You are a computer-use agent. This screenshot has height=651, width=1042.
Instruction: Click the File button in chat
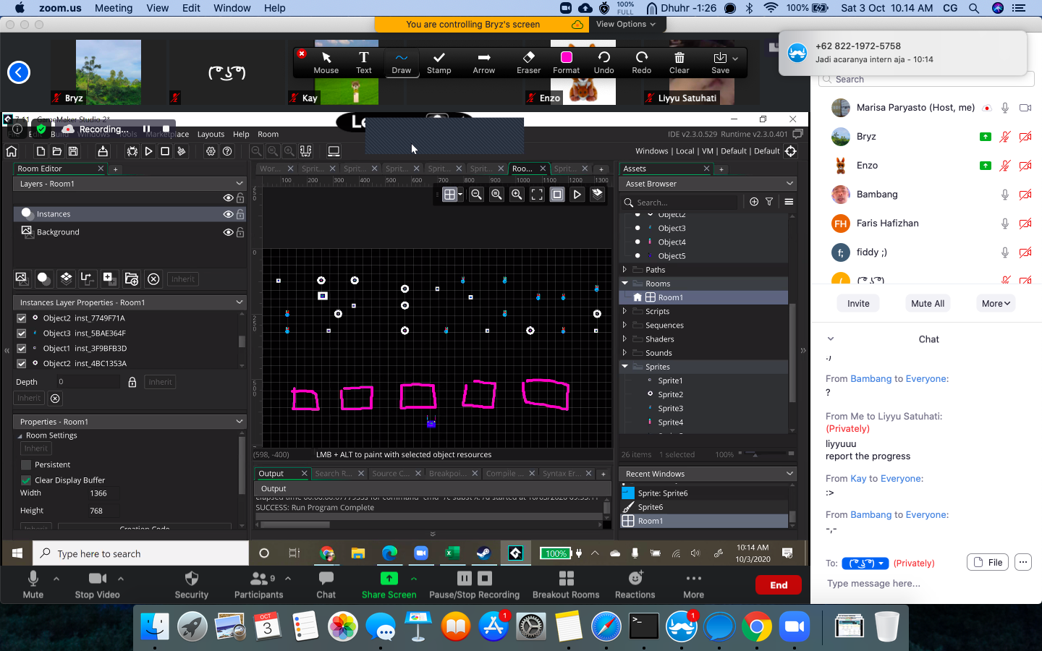point(988,562)
